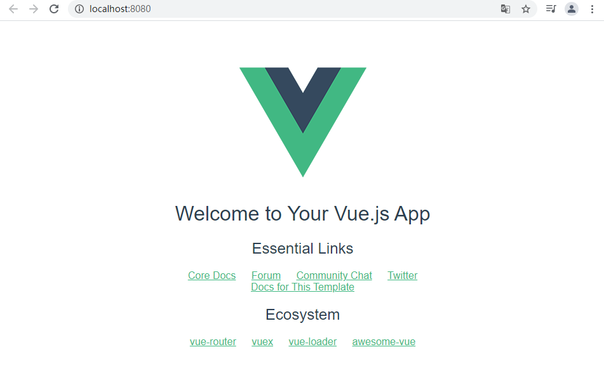
Task: Open the browser three-dot menu
Action: 592,9
